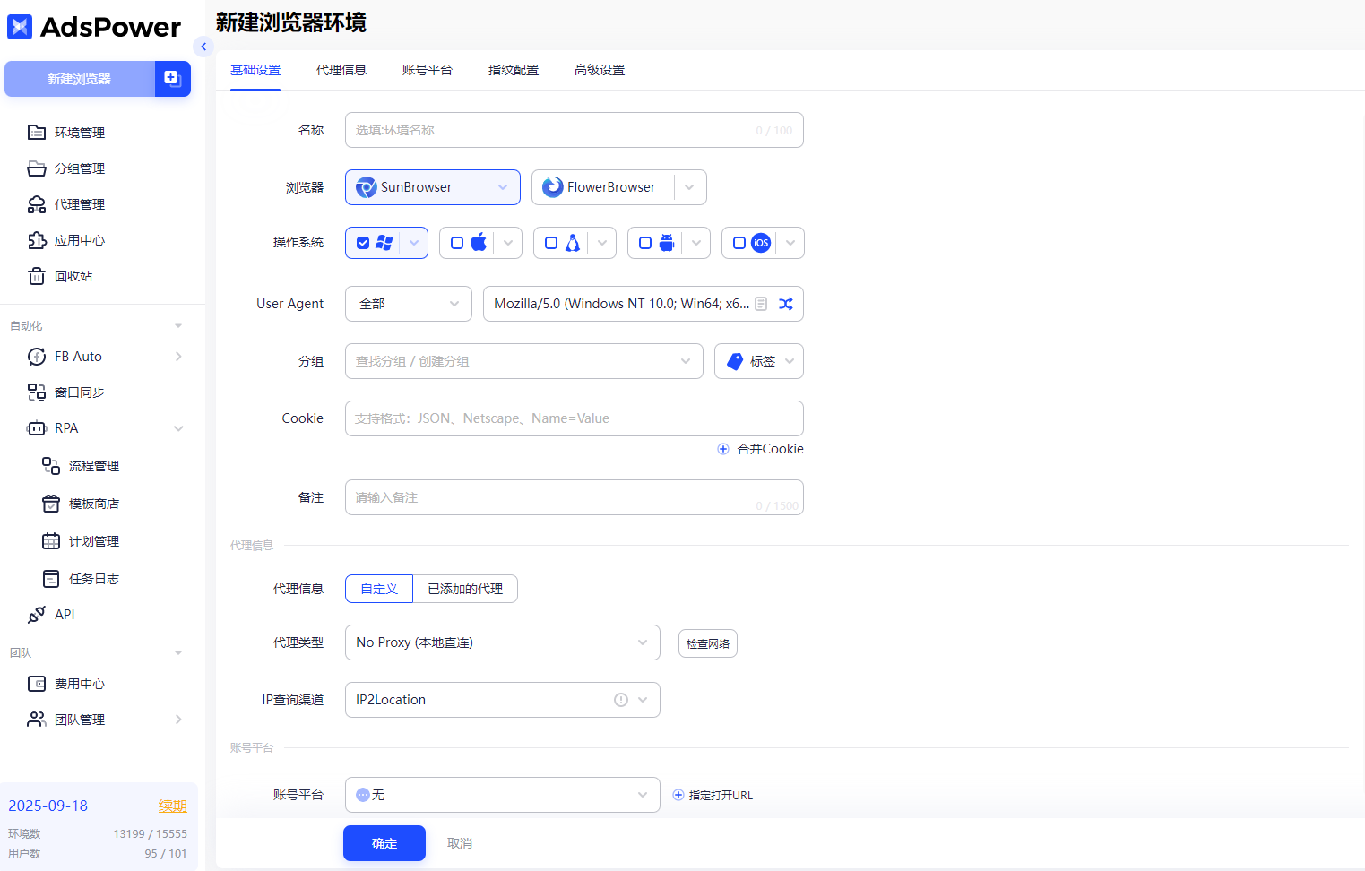Collapse the sidebar with the arrow
The height and width of the screenshot is (871, 1365).
tap(203, 47)
